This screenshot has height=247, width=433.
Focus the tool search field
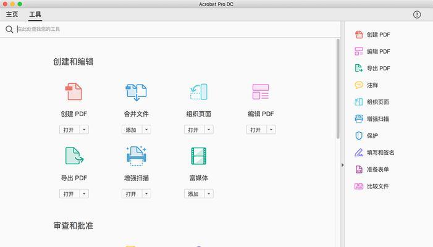[177, 29]
